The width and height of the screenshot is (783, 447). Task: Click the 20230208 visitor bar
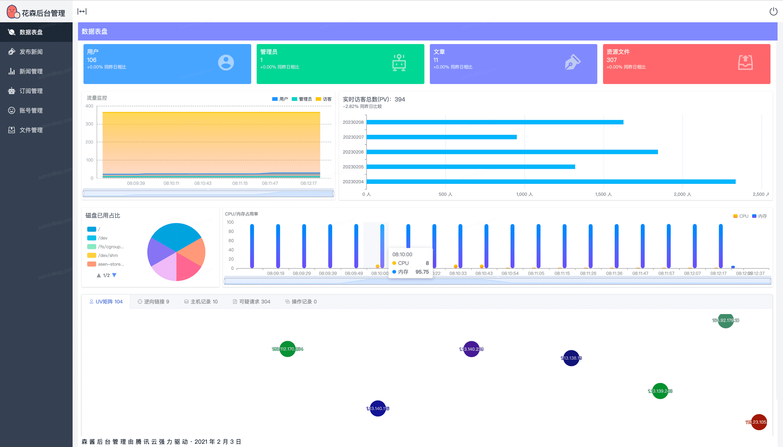[x=495, y=122]
